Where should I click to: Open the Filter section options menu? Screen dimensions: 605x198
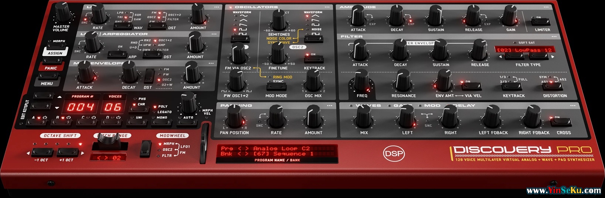(x=554, y=37)
